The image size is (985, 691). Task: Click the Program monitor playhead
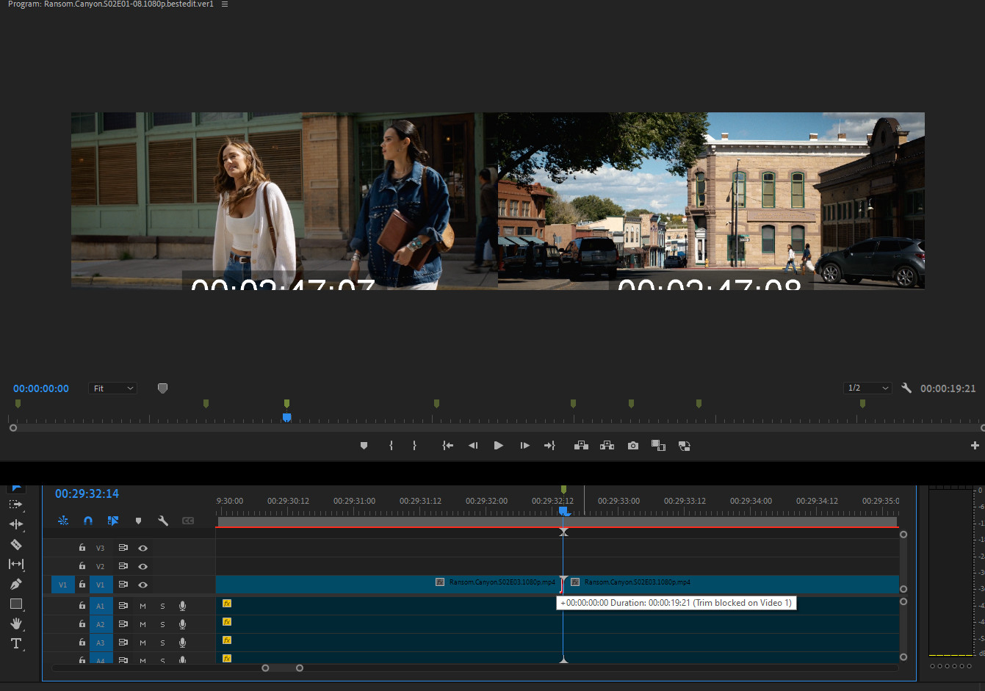[x=287, y=417]
